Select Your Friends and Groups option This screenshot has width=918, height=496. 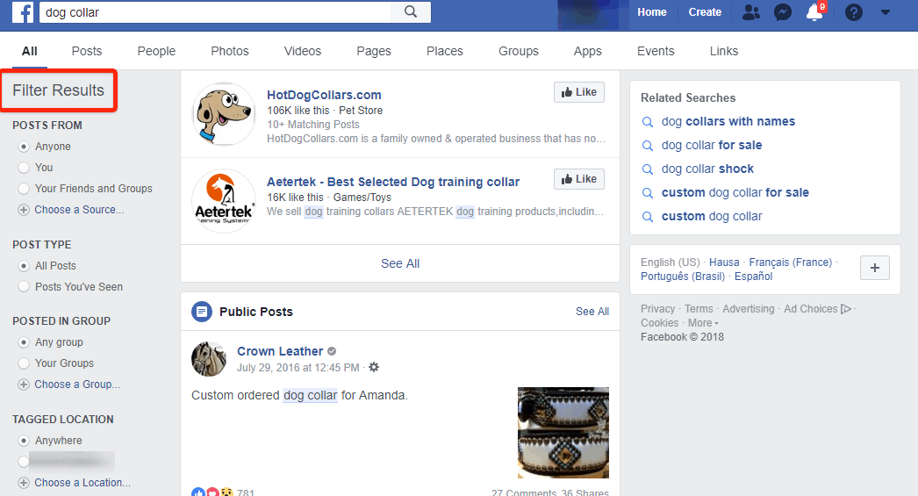click(24, 189)
